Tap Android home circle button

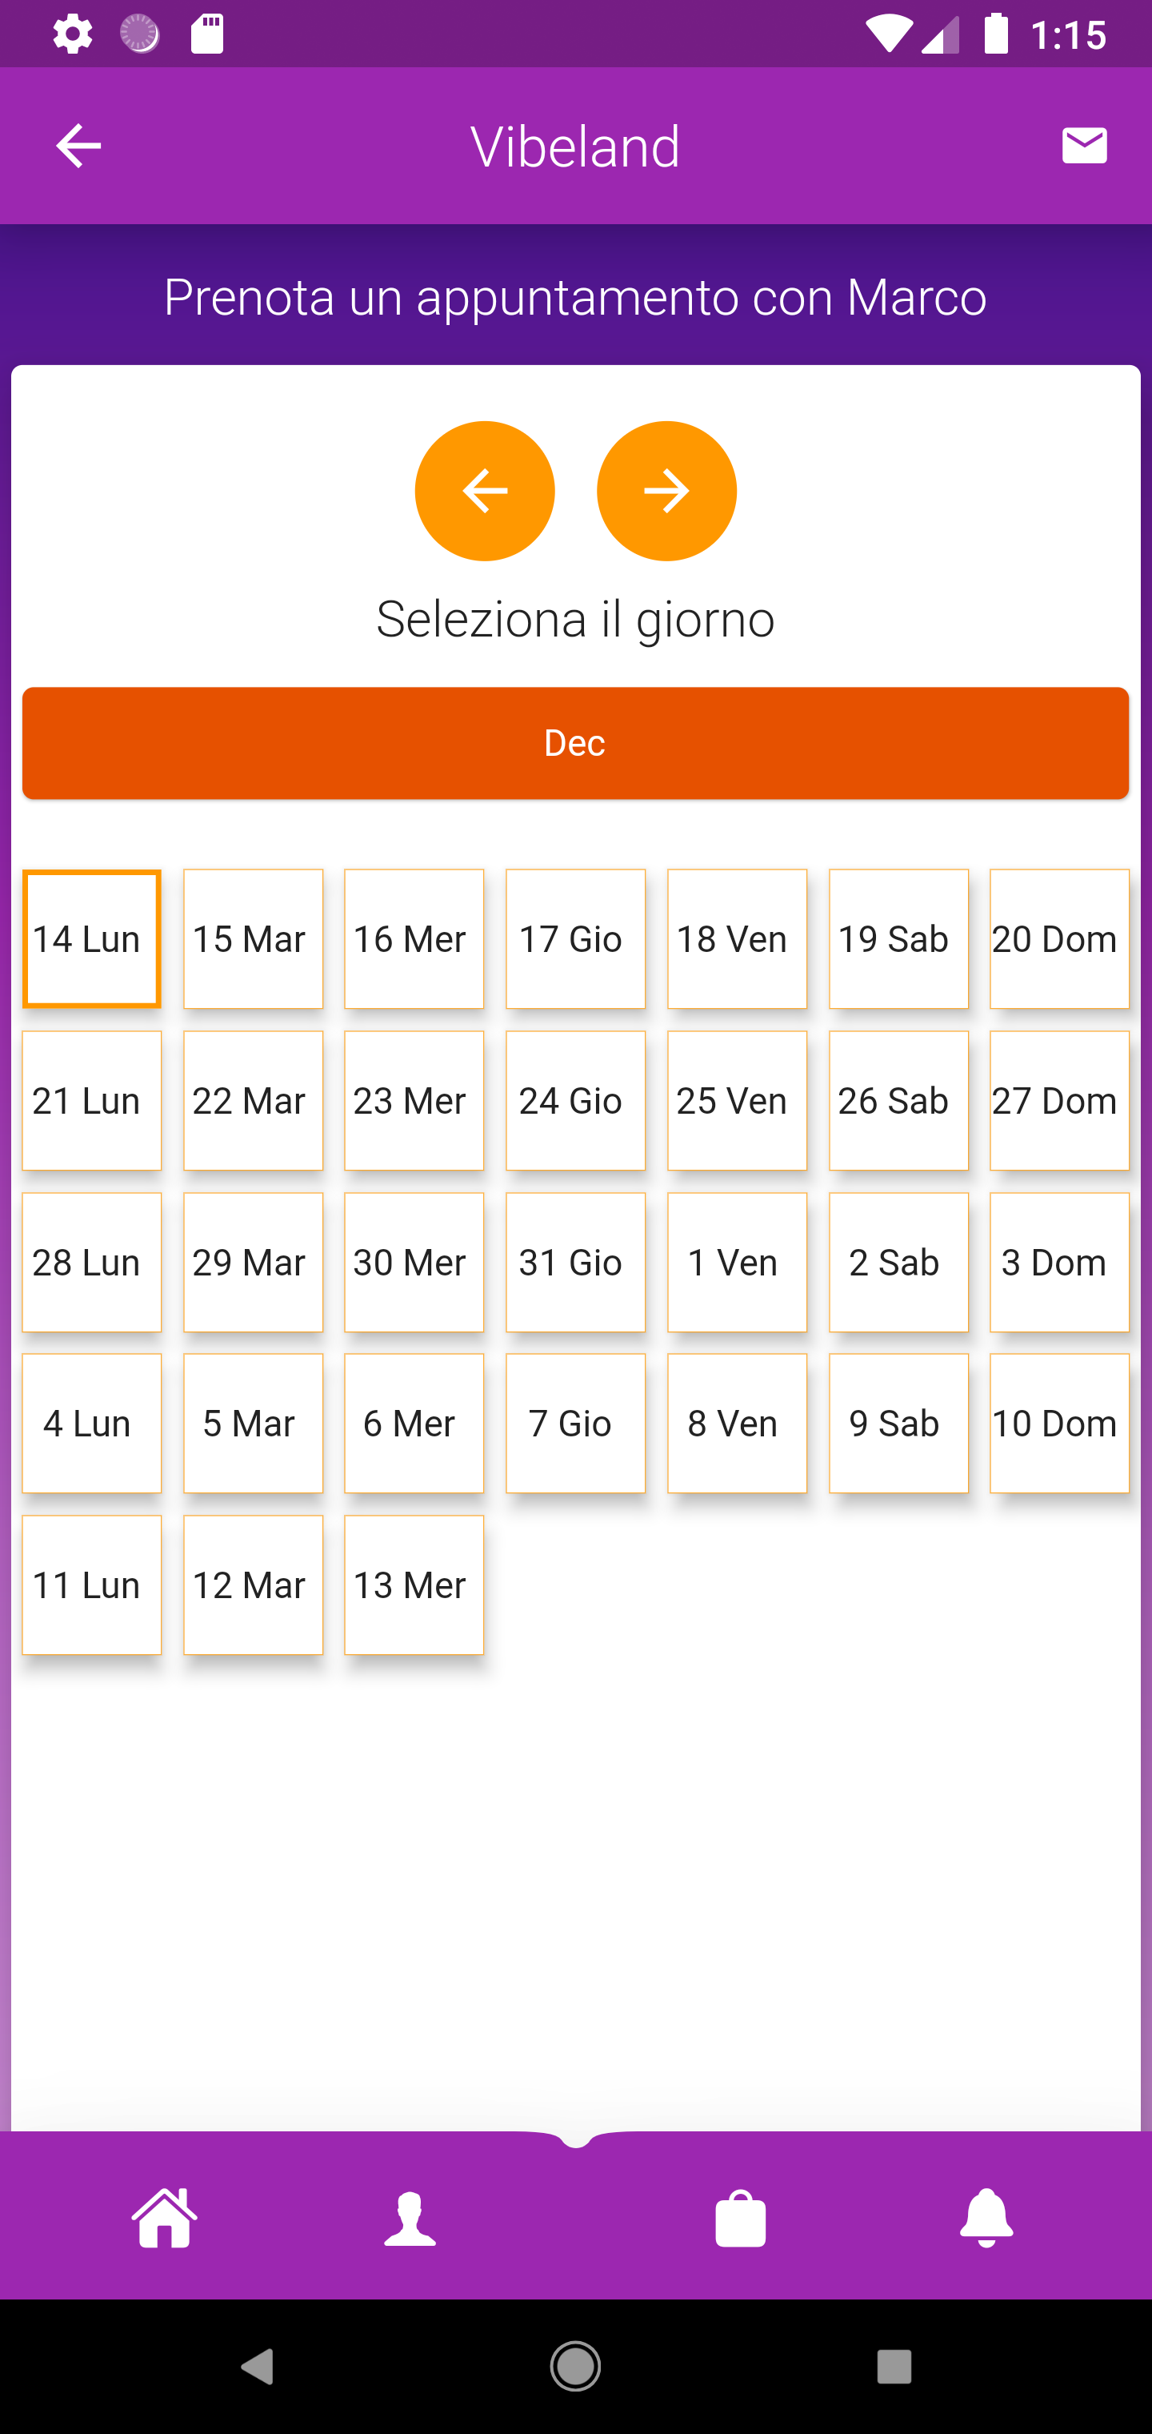coord(575,2366)
